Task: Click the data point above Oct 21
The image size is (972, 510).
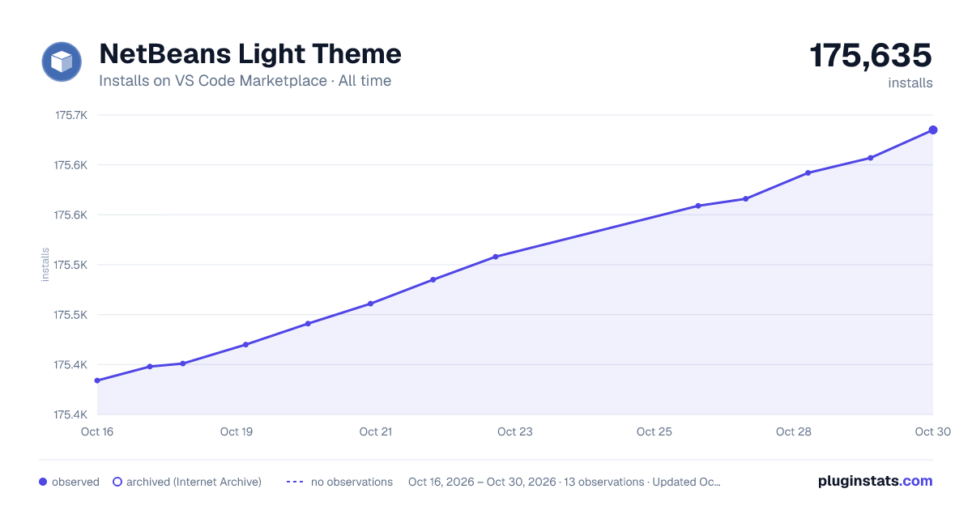Action: pos(370,304)
